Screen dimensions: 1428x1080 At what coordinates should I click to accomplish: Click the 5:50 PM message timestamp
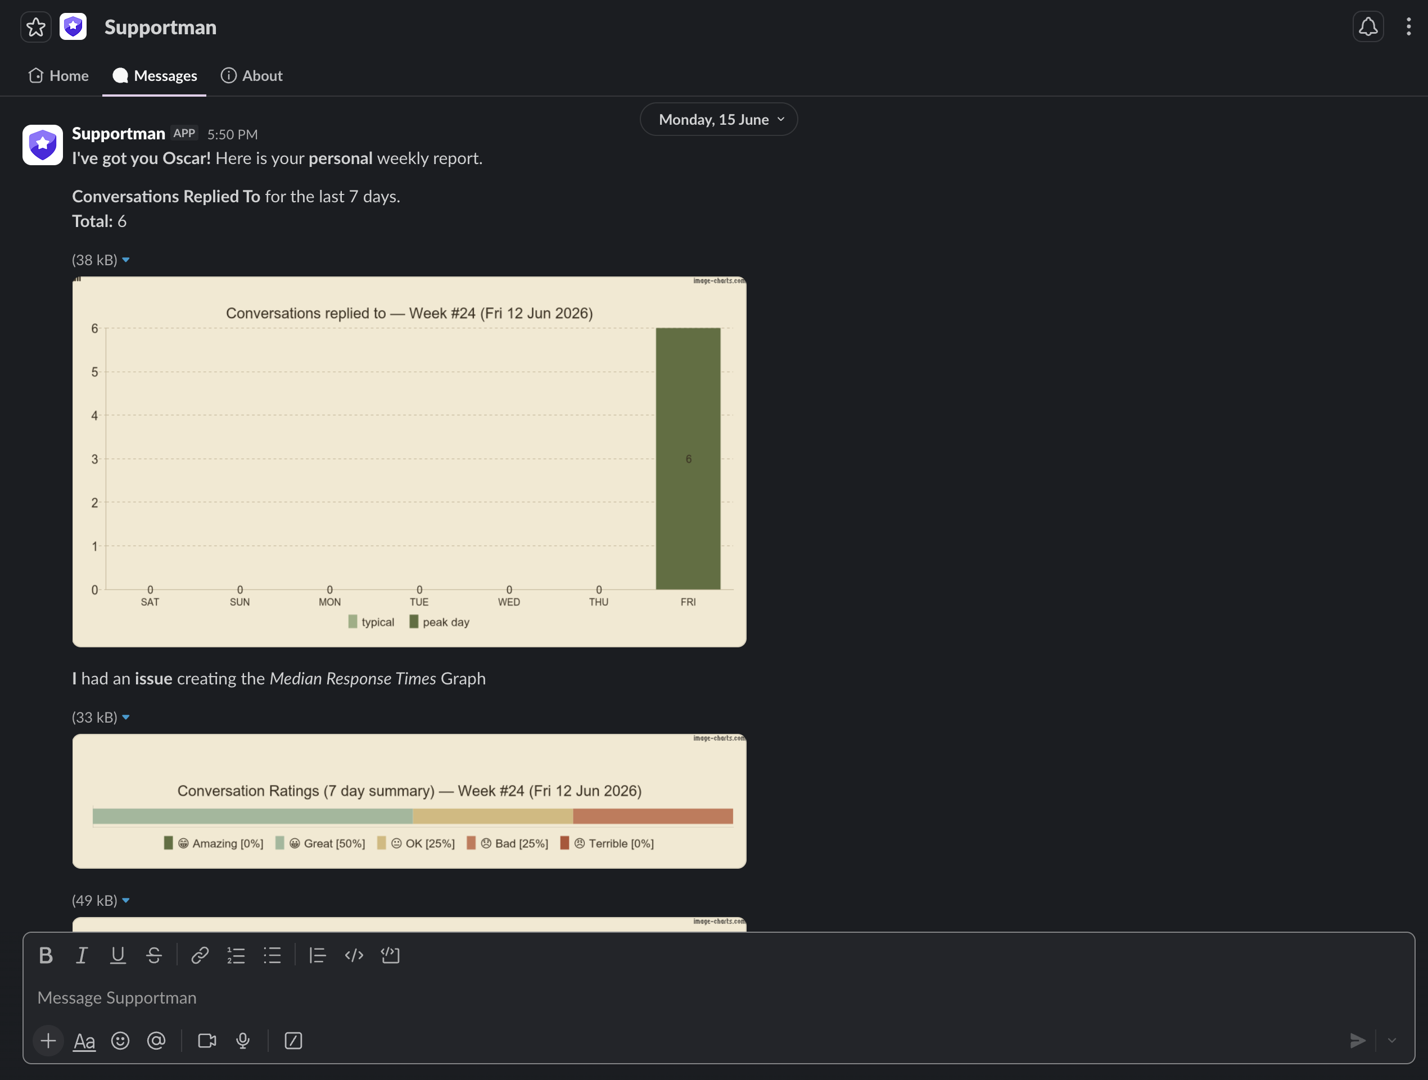tap(232, 134)
